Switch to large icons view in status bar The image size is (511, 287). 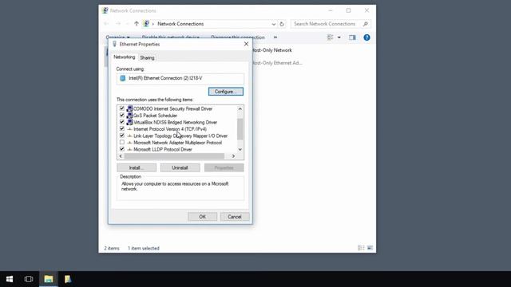tap(370, 248)
